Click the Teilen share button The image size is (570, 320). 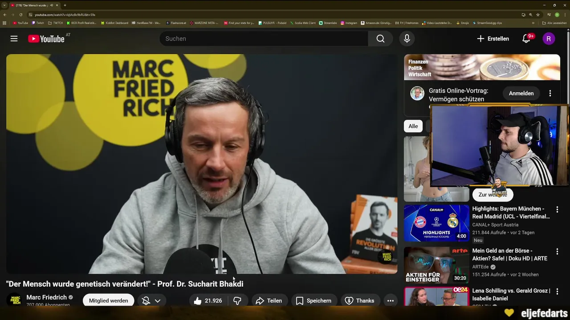click(269, 300)
